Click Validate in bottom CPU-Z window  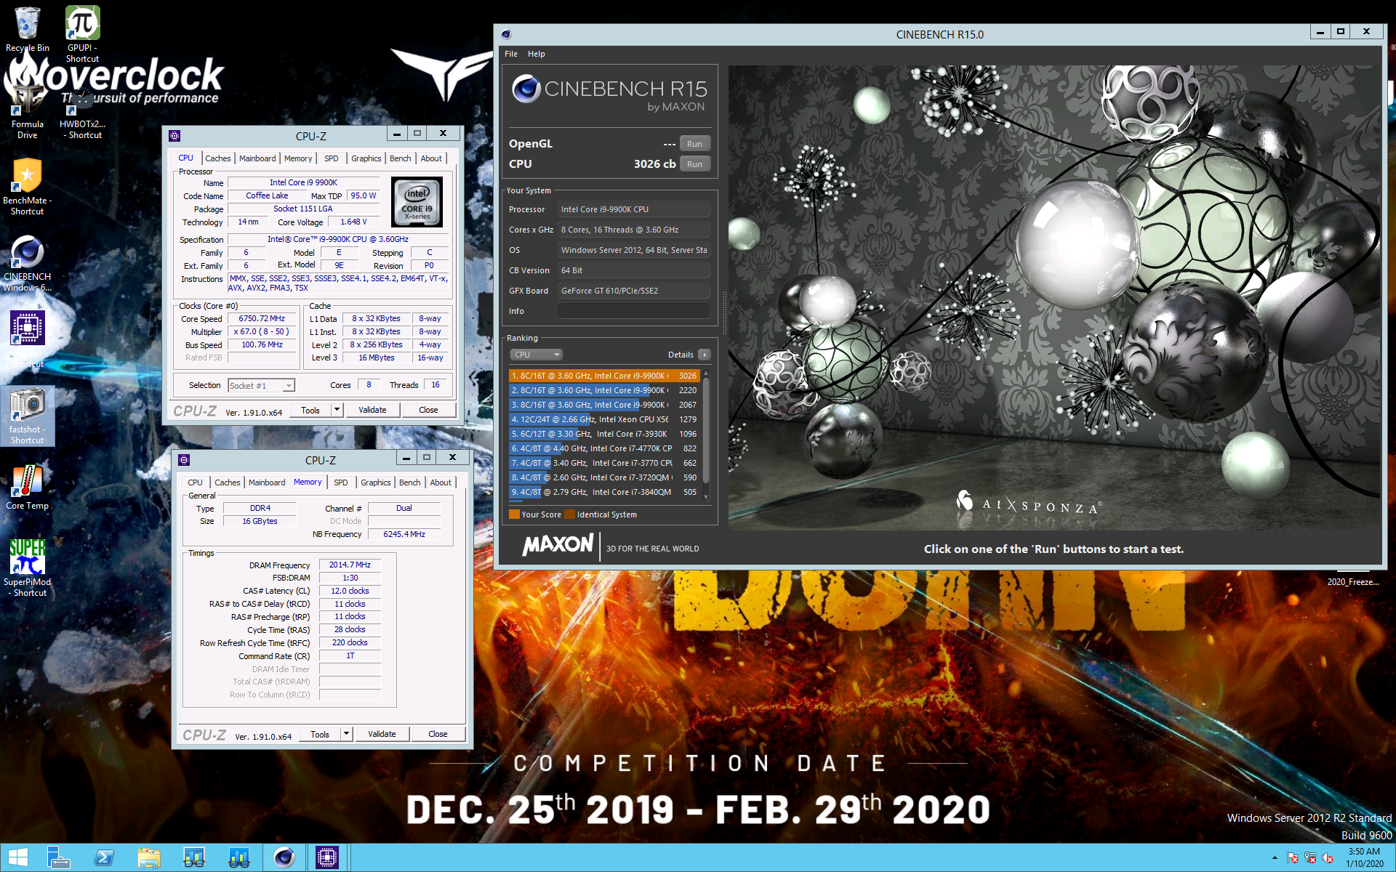click(382, 734)
